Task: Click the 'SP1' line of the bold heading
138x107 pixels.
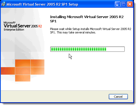Action: coord(53,21)
